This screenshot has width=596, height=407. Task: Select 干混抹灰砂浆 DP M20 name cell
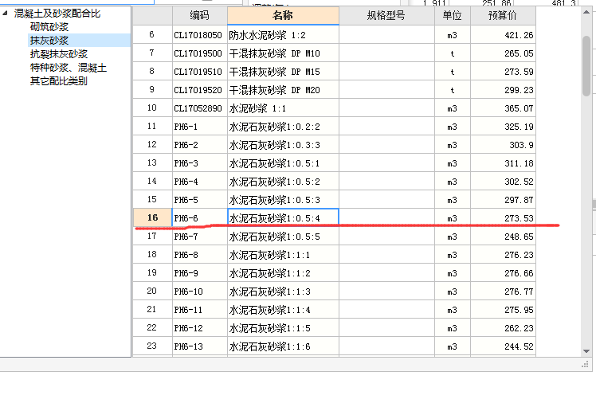(x=283, y=90)
